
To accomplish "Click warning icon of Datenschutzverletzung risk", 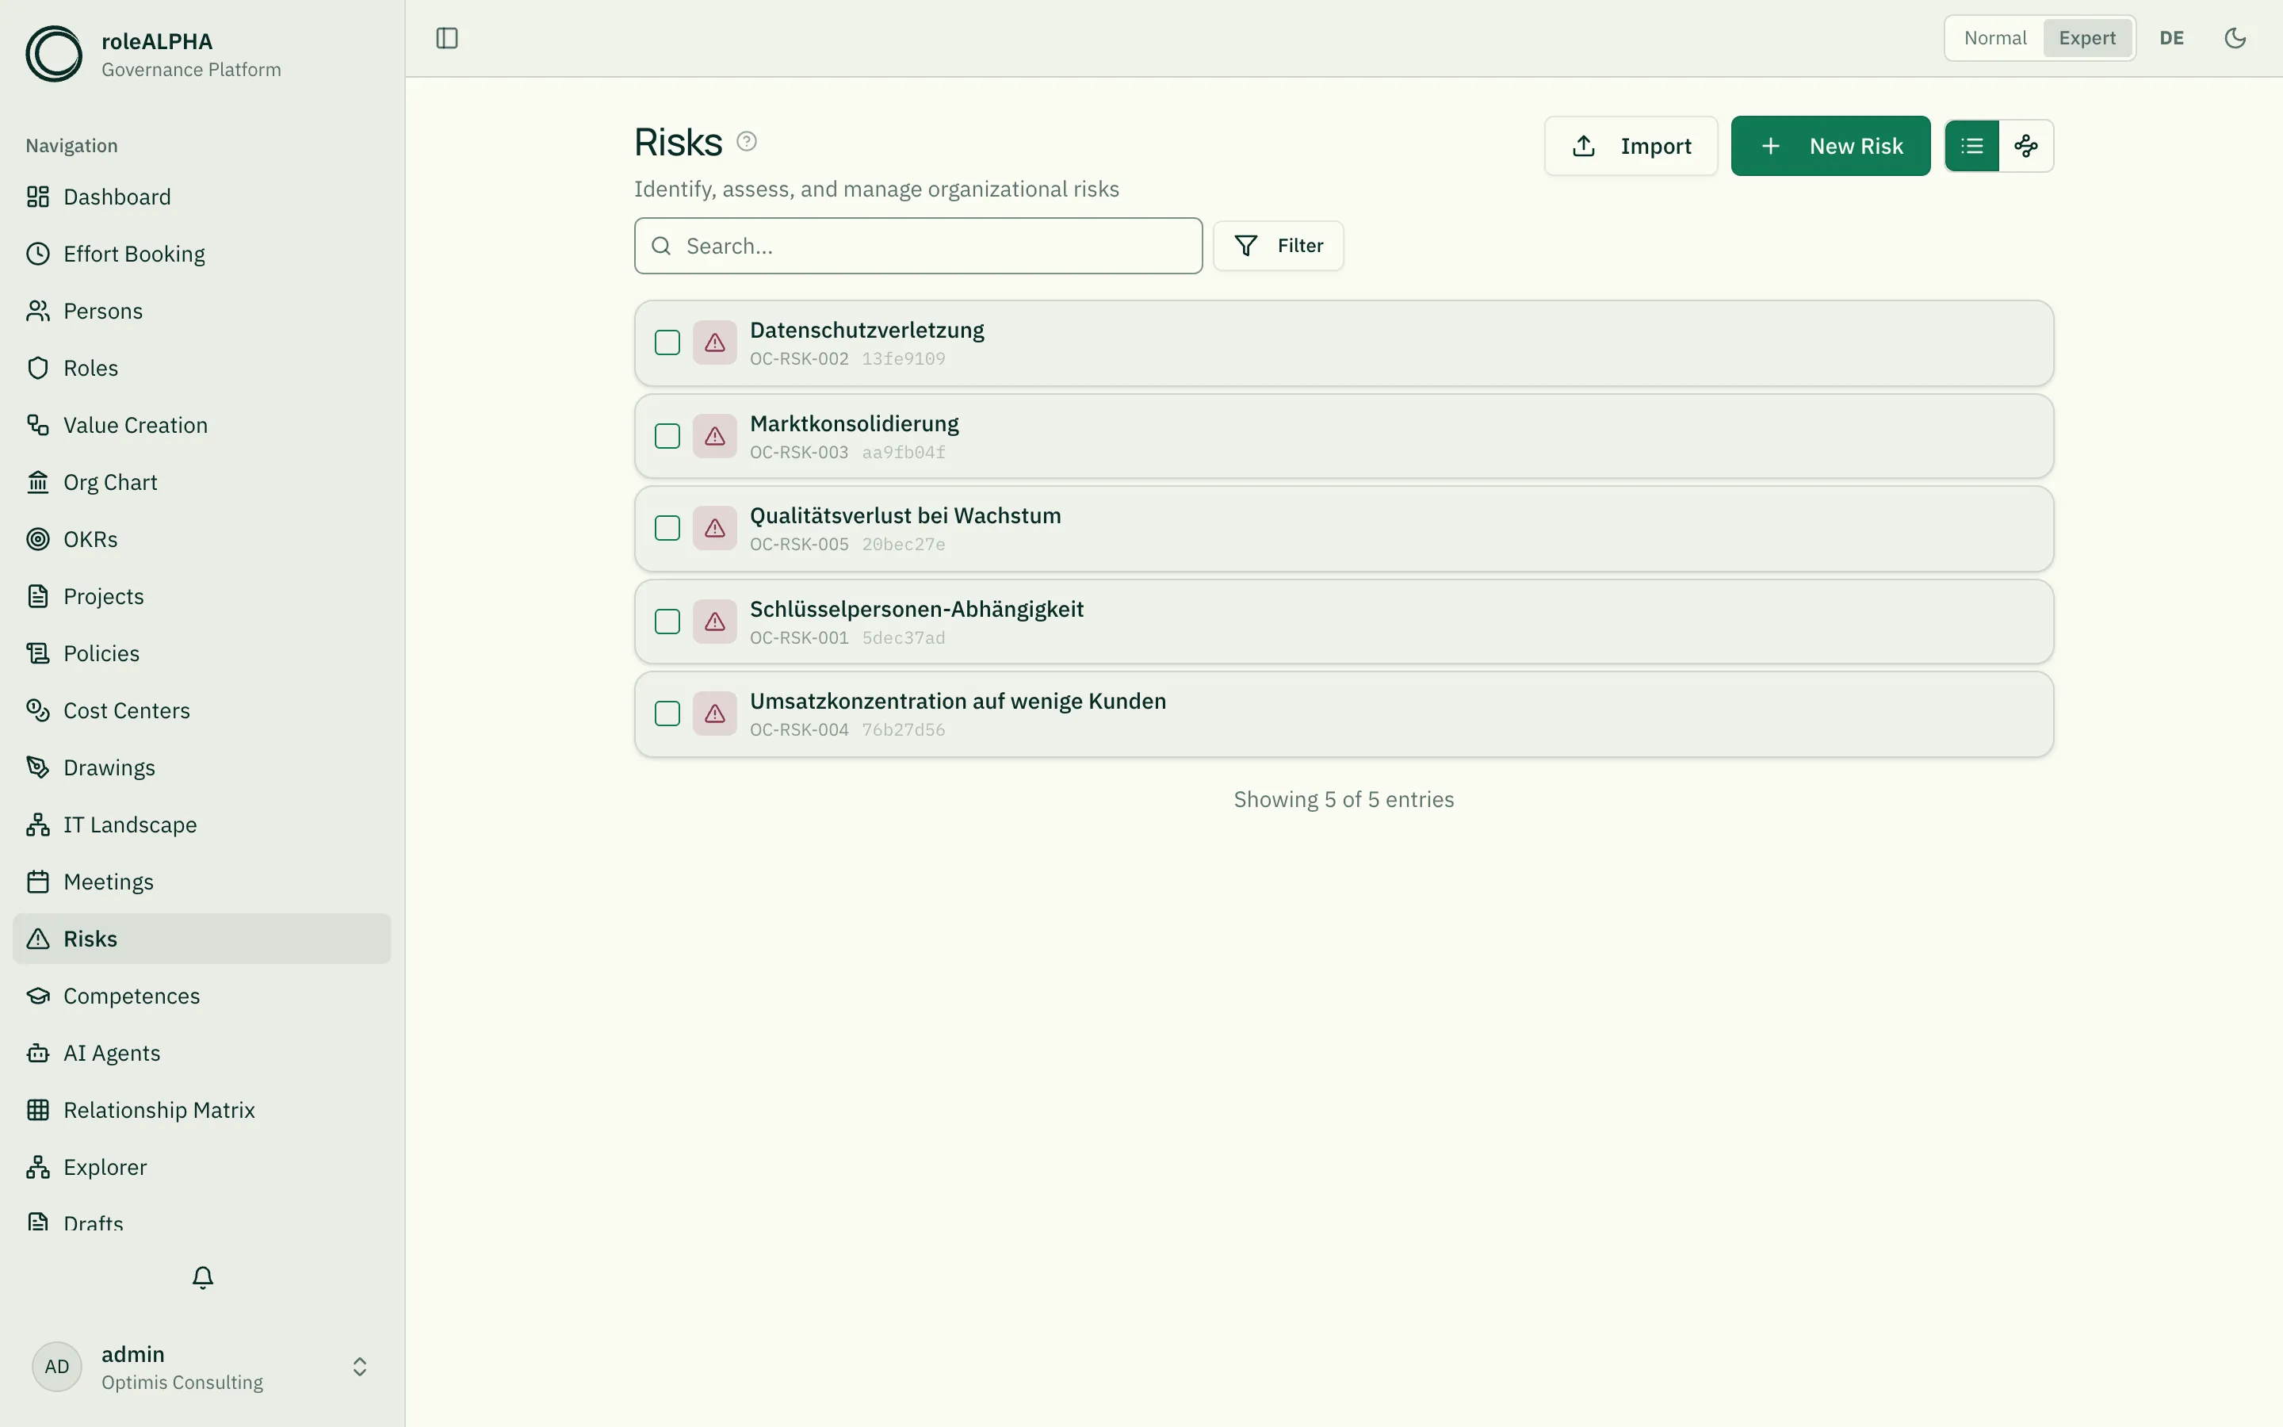I will (715, 342).
